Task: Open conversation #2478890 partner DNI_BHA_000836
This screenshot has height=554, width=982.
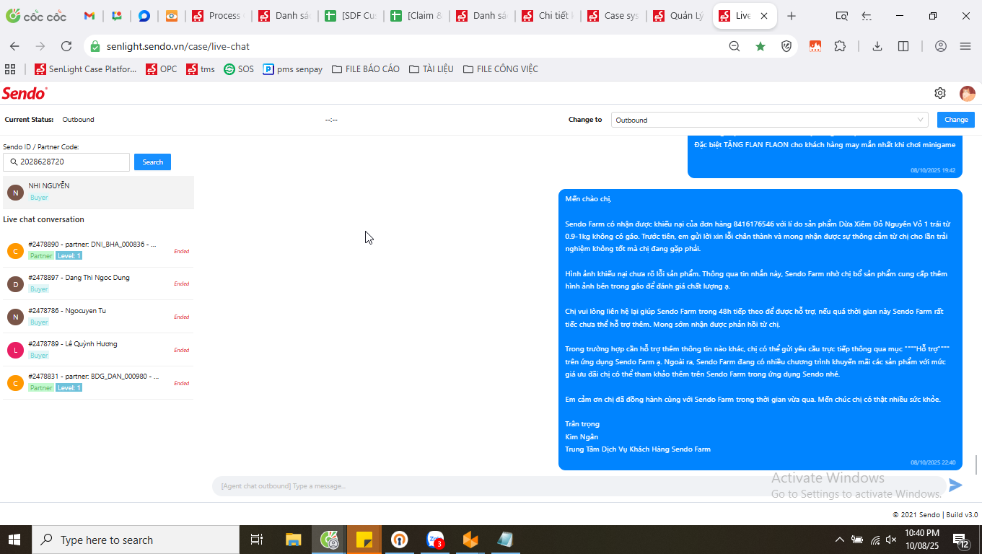Action: click(x=98, y=250)
